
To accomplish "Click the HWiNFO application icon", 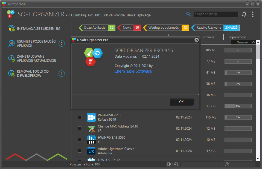I will 91,140.
